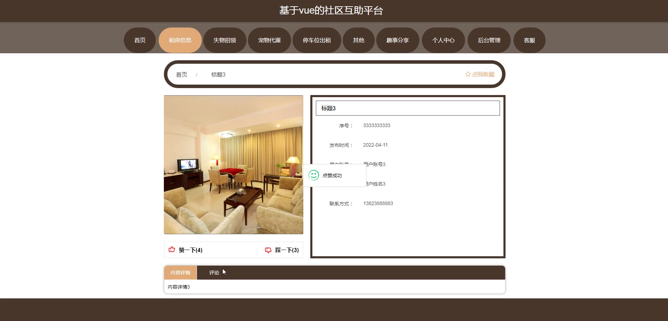Click 赞一下(4) like button
The height and width of the screenshot is (321, 668).
coord(185,250)
